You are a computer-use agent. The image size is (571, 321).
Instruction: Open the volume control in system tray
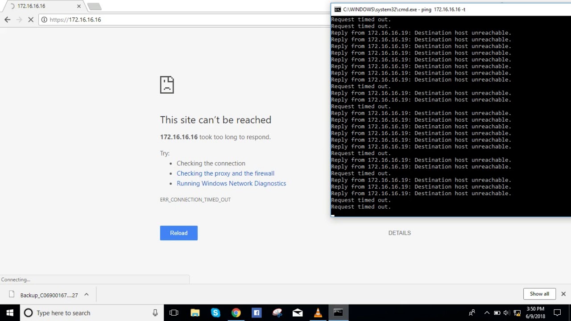point(507,313)
